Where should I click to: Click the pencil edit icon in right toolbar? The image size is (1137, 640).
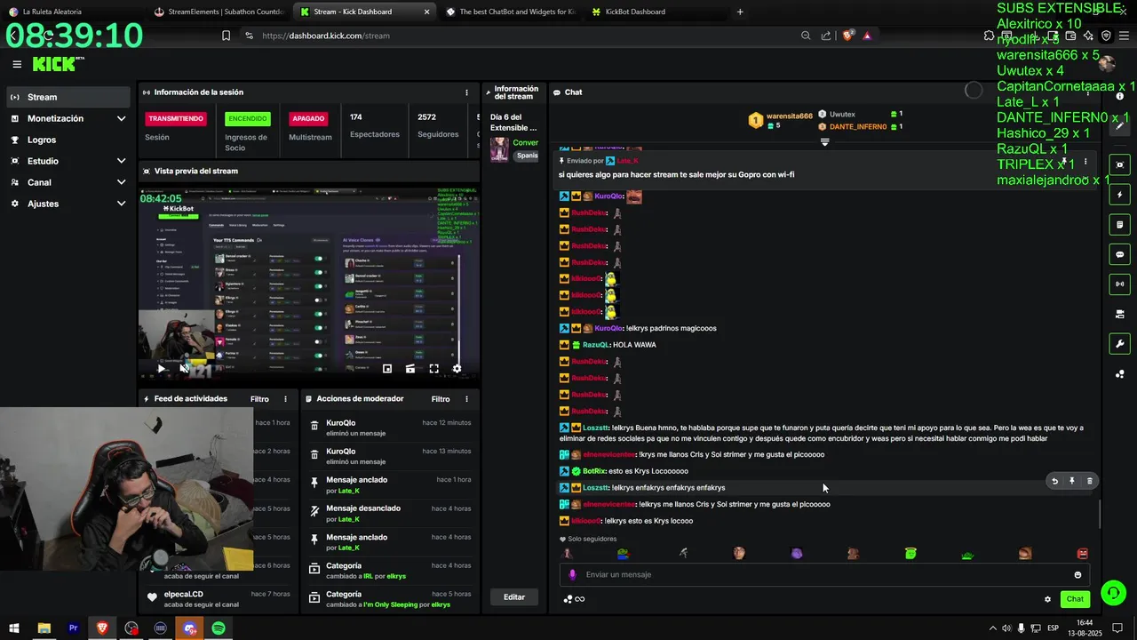[1120, 125]
